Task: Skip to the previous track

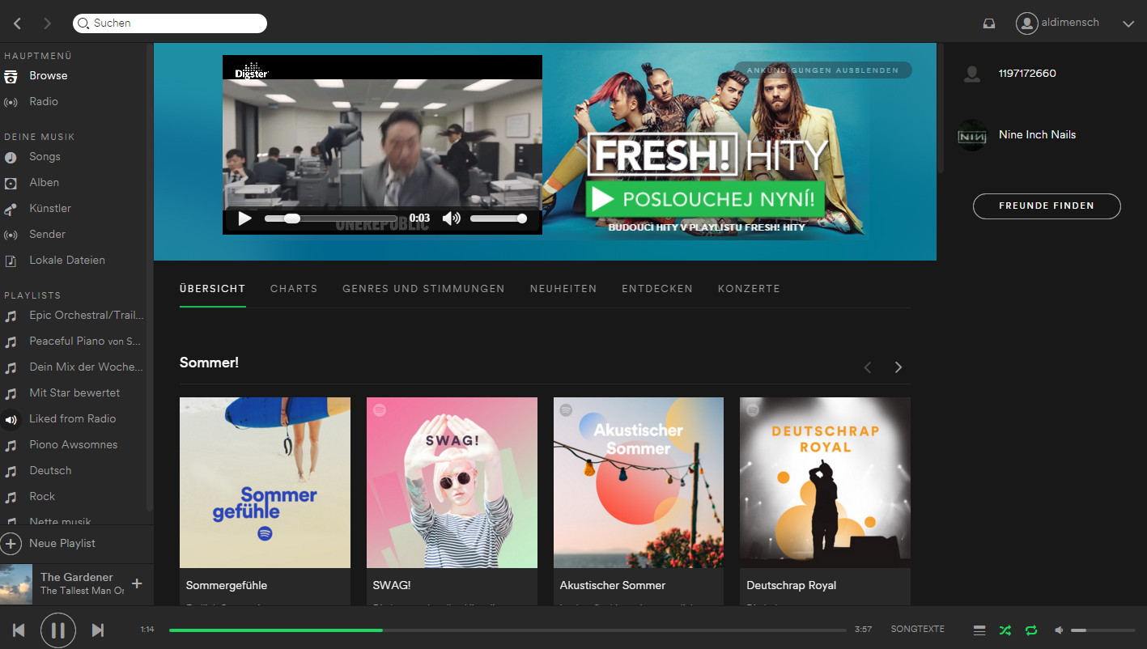Action: [19, 630]
